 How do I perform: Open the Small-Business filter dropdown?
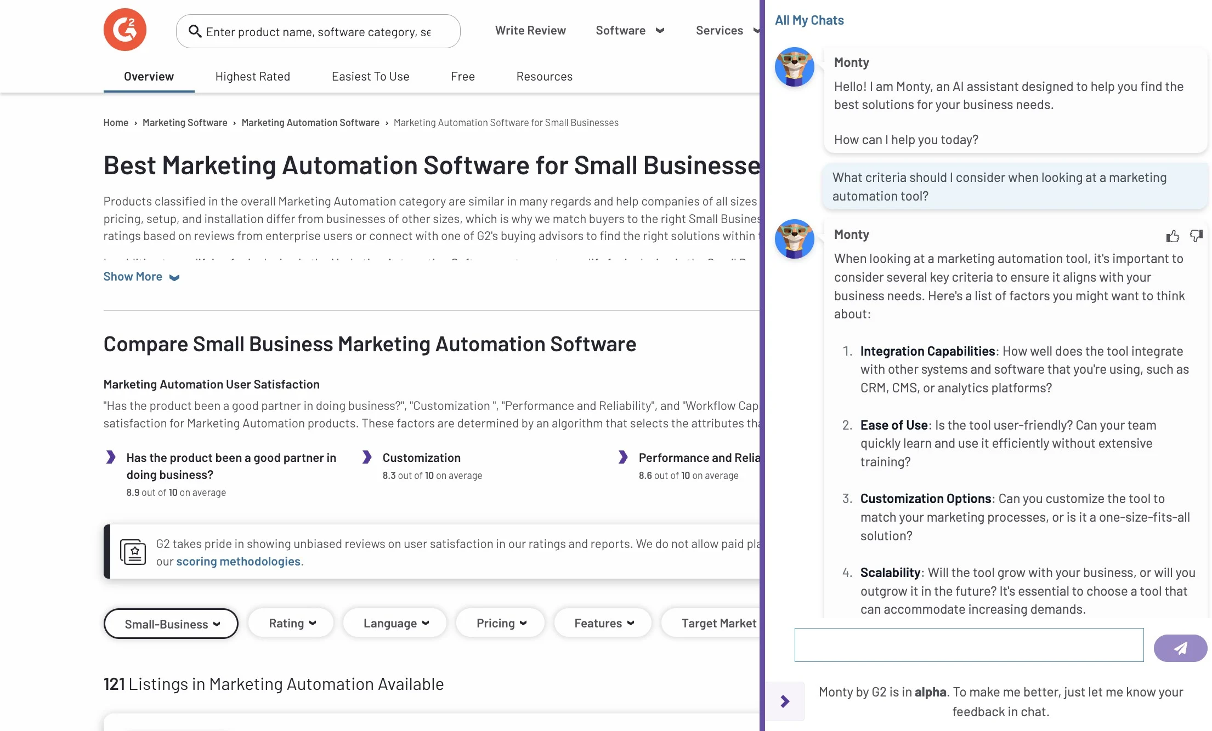pos(171,624)
